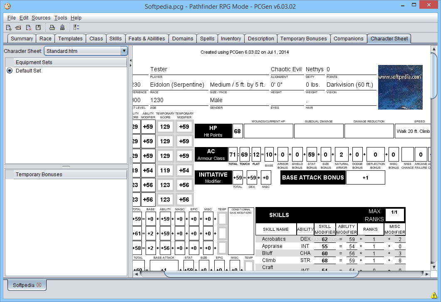Select the Character Sheet tab
Screen dimensions: 441x302
point(389,39)
